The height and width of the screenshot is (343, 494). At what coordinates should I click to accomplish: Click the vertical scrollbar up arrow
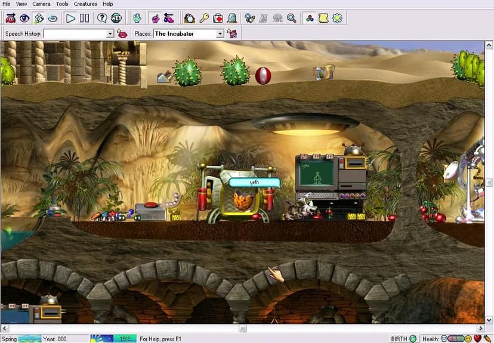pos(489,45)
